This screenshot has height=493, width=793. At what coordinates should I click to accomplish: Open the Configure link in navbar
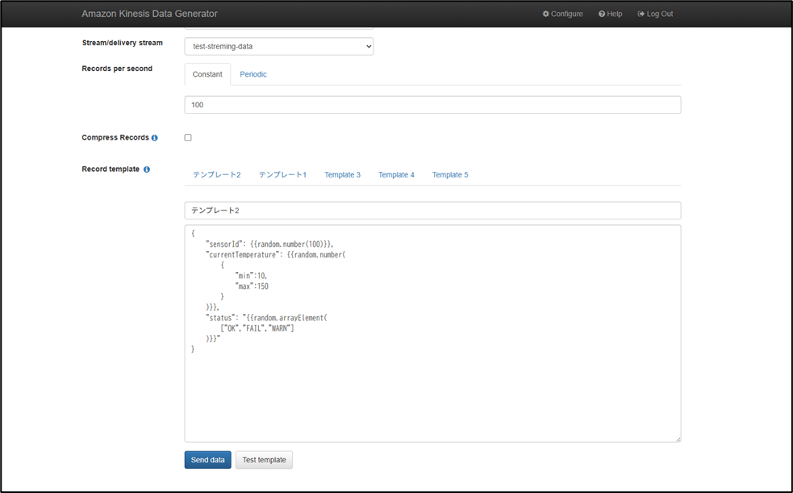[x=563, y=14]
